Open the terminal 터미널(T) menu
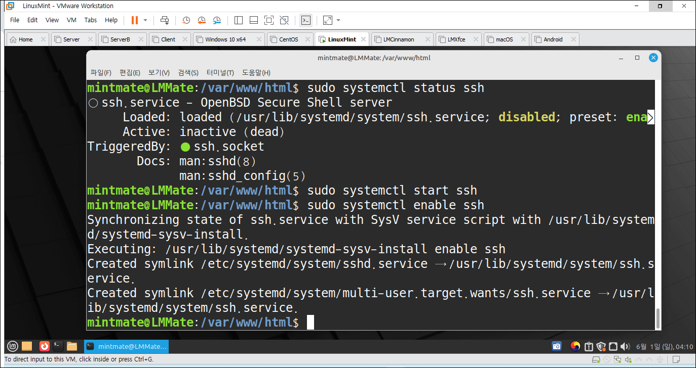The width and height of the screenshot is (696, 368). 220,73
